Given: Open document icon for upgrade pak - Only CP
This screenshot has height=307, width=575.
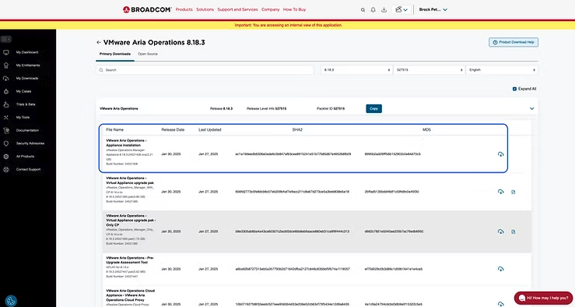Looking at the screenshot, I should [513, 231].
